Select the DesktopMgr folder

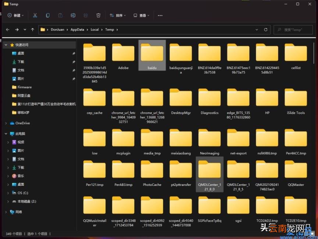[x=181, y=101]
